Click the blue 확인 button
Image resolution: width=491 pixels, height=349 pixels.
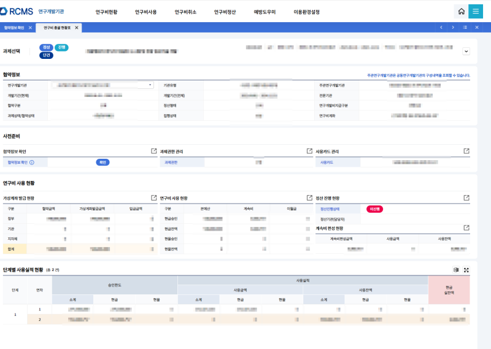coord(103,163)
